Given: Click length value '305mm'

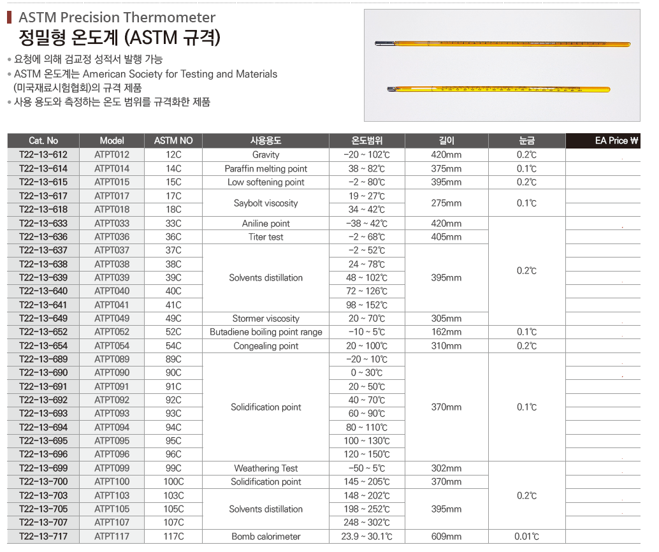Looking at the screenshot, I should click(x=446, y=318).
